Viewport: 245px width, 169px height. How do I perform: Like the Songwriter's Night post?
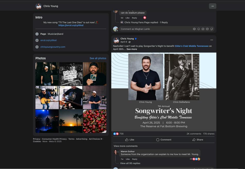(x=130, y=140)
